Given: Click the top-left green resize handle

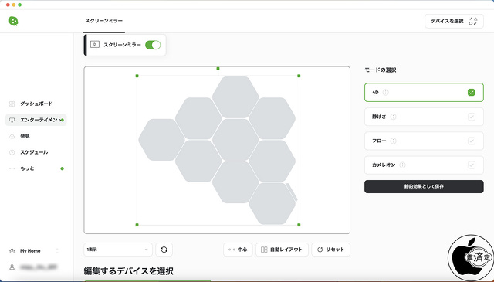Looking at the screenshot, I should pyautogui.click(x=137, y=76).
